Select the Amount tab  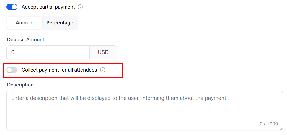click(x=25, y=23)
